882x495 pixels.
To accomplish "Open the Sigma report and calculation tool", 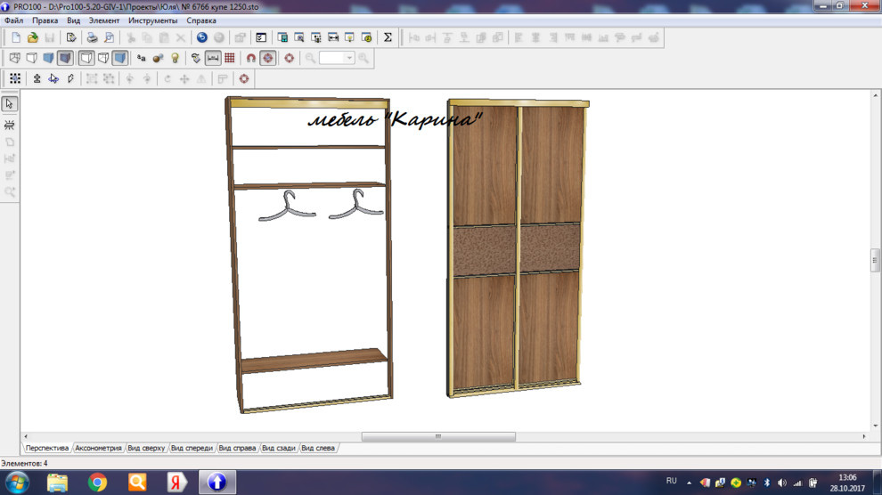I will (388, 37).
